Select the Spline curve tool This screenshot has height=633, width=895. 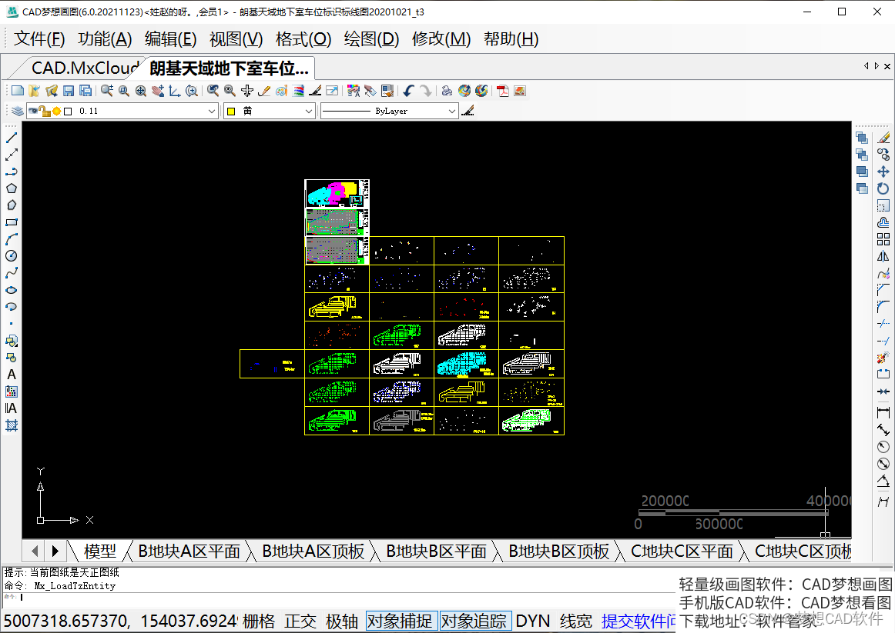(x=12, y=273)
